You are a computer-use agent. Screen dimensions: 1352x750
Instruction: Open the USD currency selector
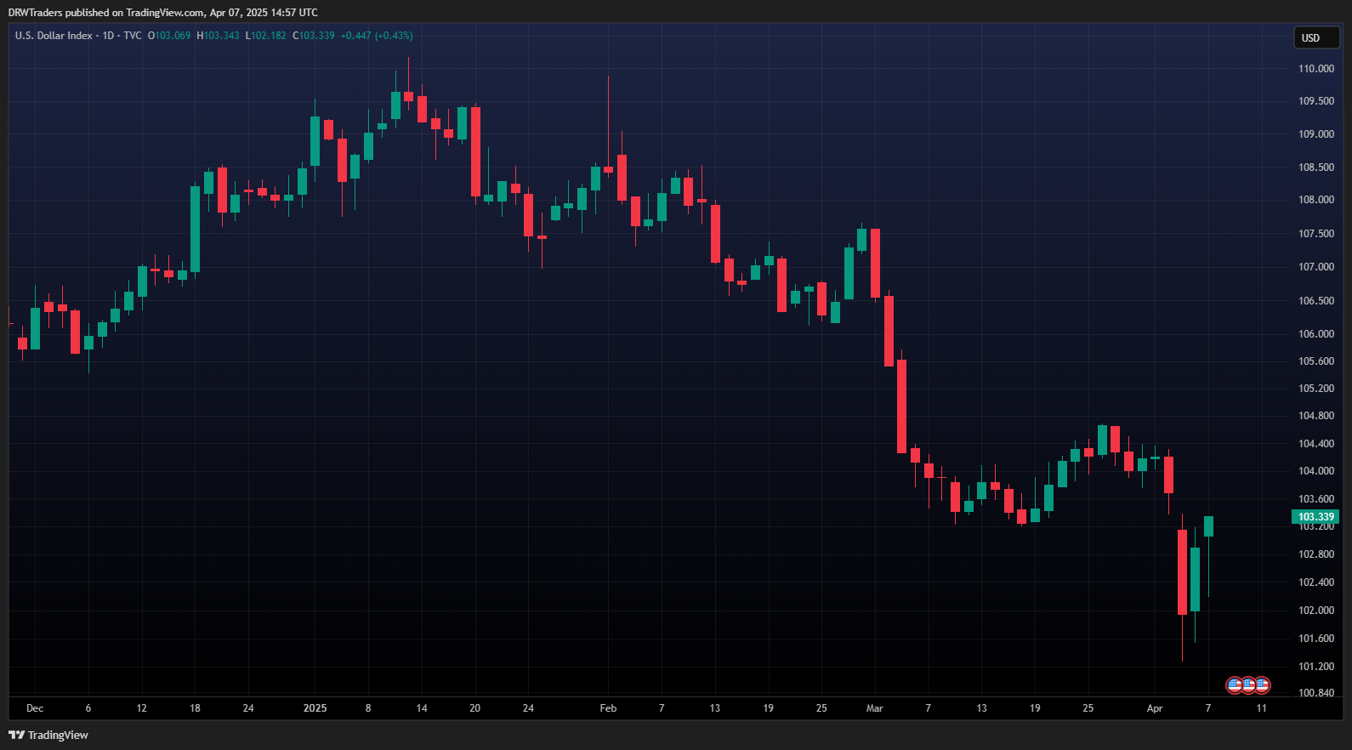(x=1316, y=37)
